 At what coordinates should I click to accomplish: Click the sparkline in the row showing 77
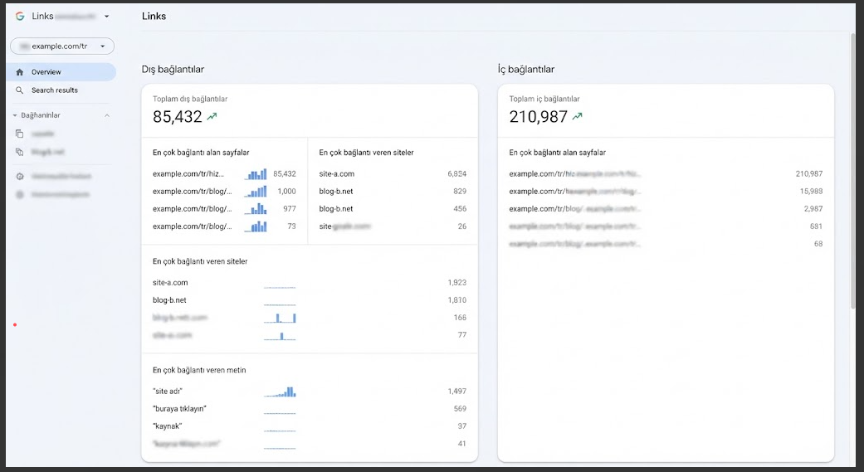click(x=280, y=335)
